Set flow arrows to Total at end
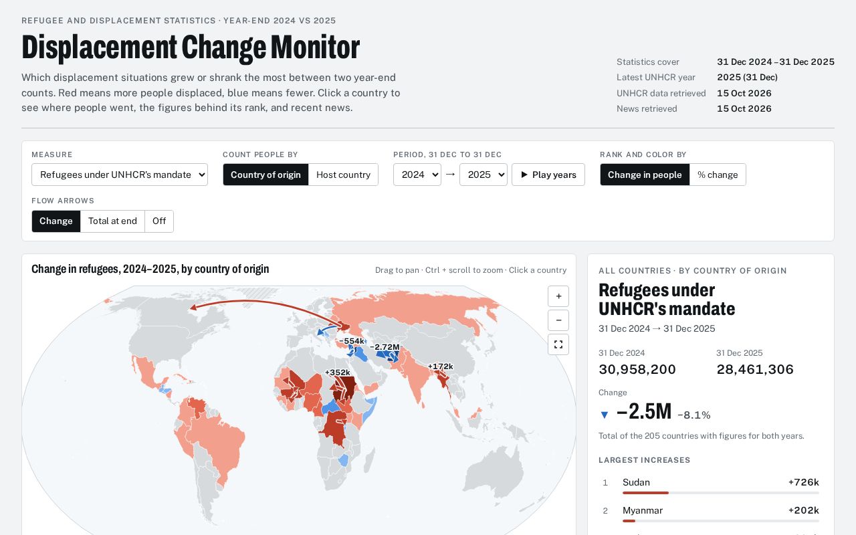Screen dimensions: 856x535 coord(112,221)
